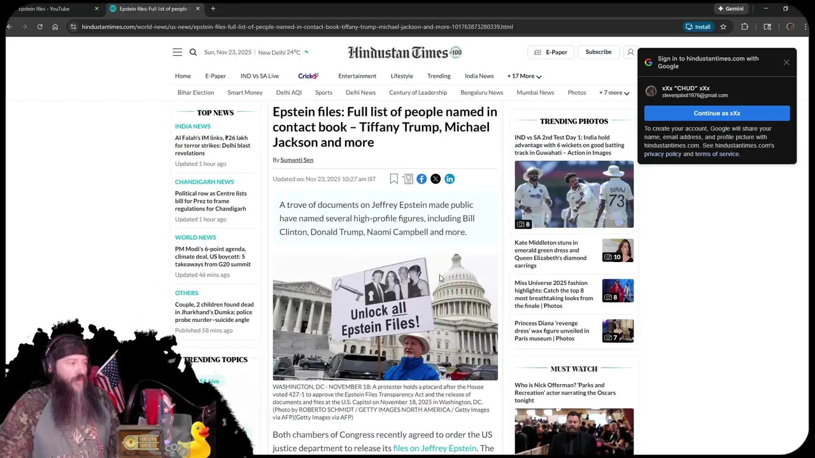Share article on Facebook

422,179
